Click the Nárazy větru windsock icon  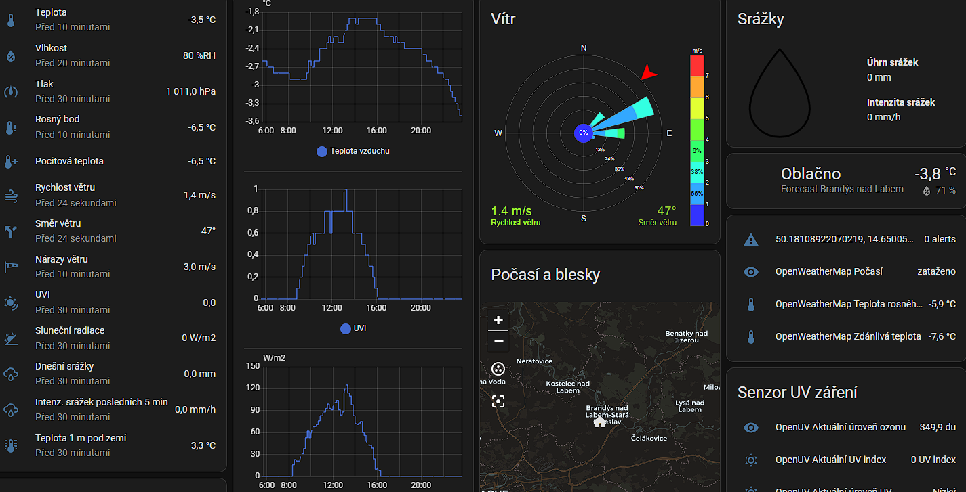tap(11, 267)
